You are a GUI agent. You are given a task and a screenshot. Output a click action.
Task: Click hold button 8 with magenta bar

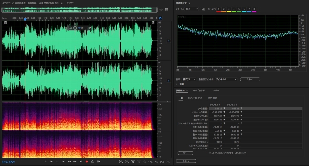(254, 9)
